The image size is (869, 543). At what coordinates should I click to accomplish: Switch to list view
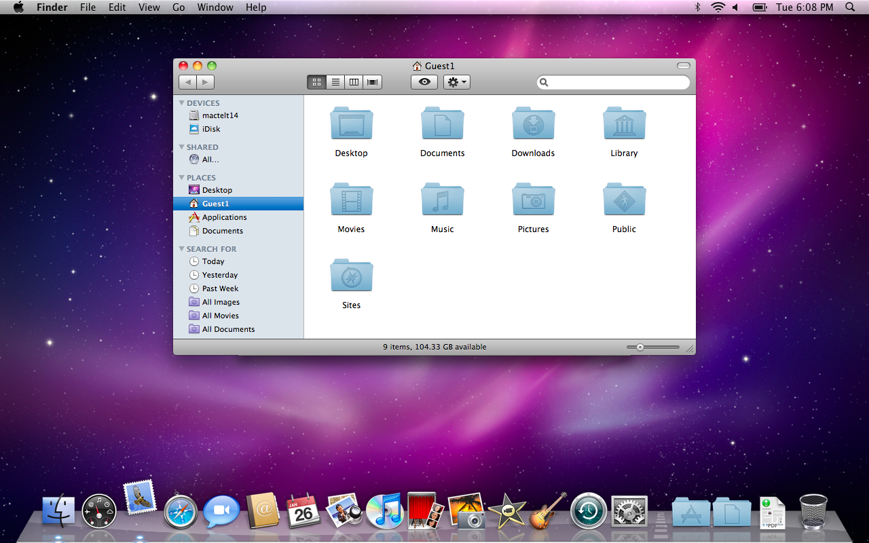coord(335,82)
